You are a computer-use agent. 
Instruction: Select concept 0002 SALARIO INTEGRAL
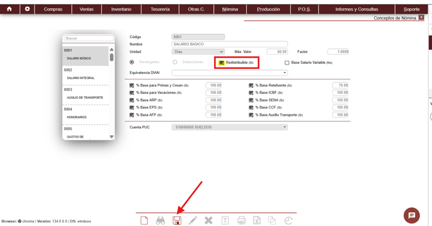click(x=85, y=75)
